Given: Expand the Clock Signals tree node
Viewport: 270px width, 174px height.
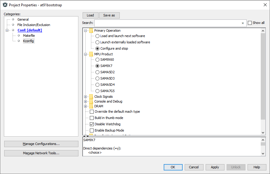Looking at the screenshot, I should pyautogui.click(x=86, y=97).
